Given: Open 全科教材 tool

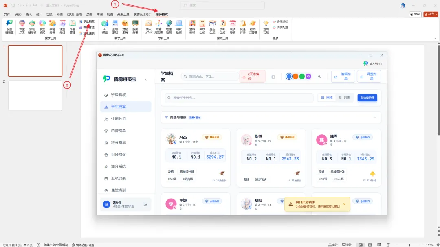Looking at the screenshot, I should pos(192,27).
